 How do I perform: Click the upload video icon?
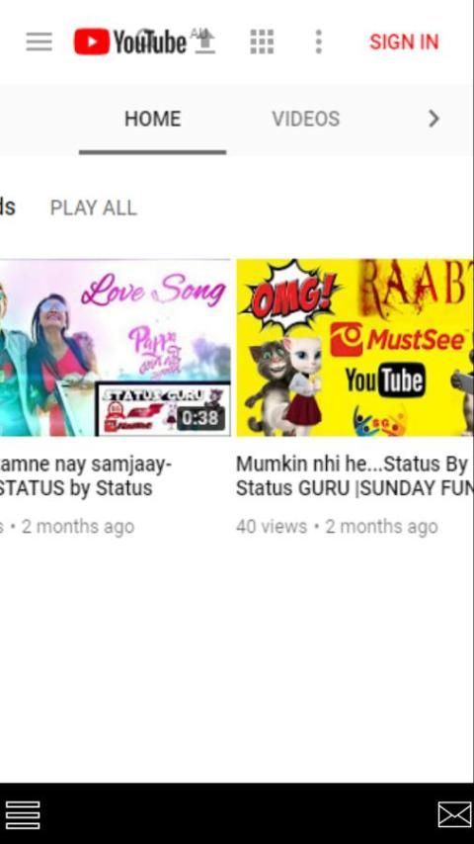click(204, 42)
